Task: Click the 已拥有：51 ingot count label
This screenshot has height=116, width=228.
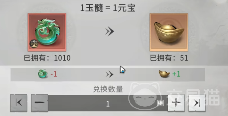Action: (169, 58)
